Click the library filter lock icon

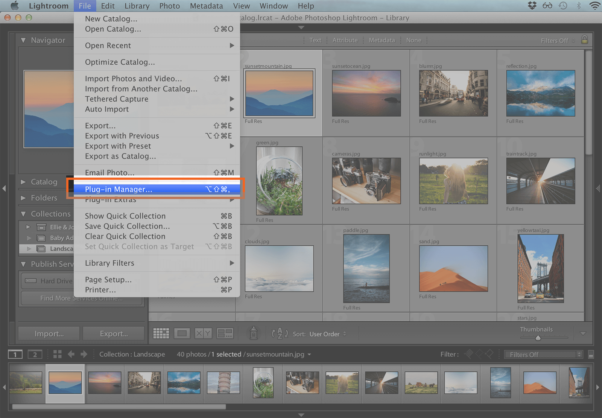pyautogui.click(x=585, y=40)
